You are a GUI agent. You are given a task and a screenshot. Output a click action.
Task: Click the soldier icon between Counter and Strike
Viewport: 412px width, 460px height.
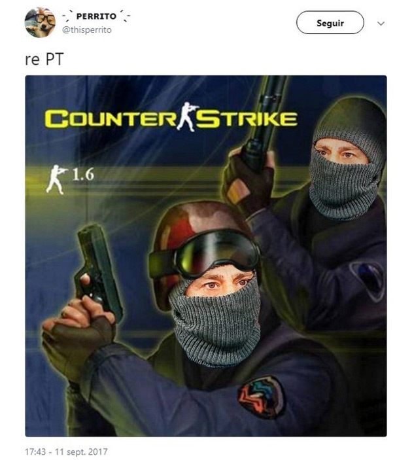[x=188, y=116]
